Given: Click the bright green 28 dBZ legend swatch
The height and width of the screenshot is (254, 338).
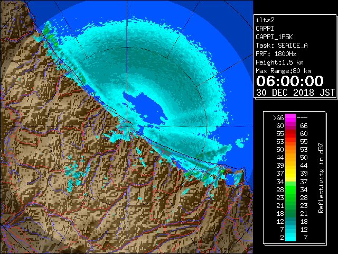Looking at the screenshot, I should [290, 189].
